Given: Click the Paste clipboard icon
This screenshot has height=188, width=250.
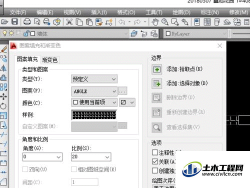Looking at the screenshot, I should (89, 22).
